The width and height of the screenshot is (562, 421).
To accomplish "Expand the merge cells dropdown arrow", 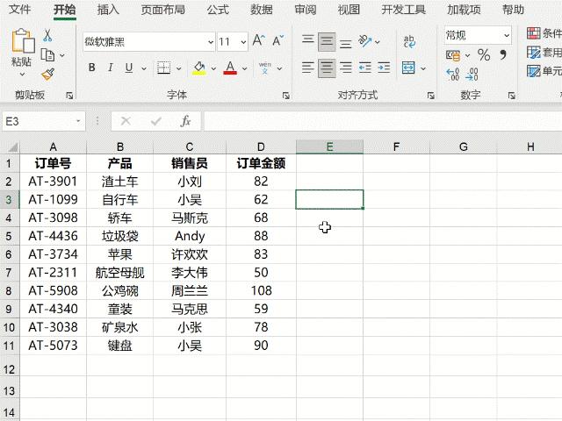I will 423,68.
